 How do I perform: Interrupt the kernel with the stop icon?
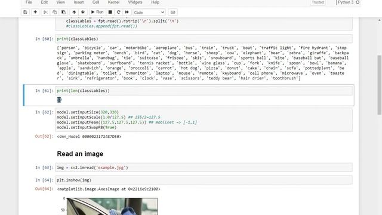click(x=110, y=12)
